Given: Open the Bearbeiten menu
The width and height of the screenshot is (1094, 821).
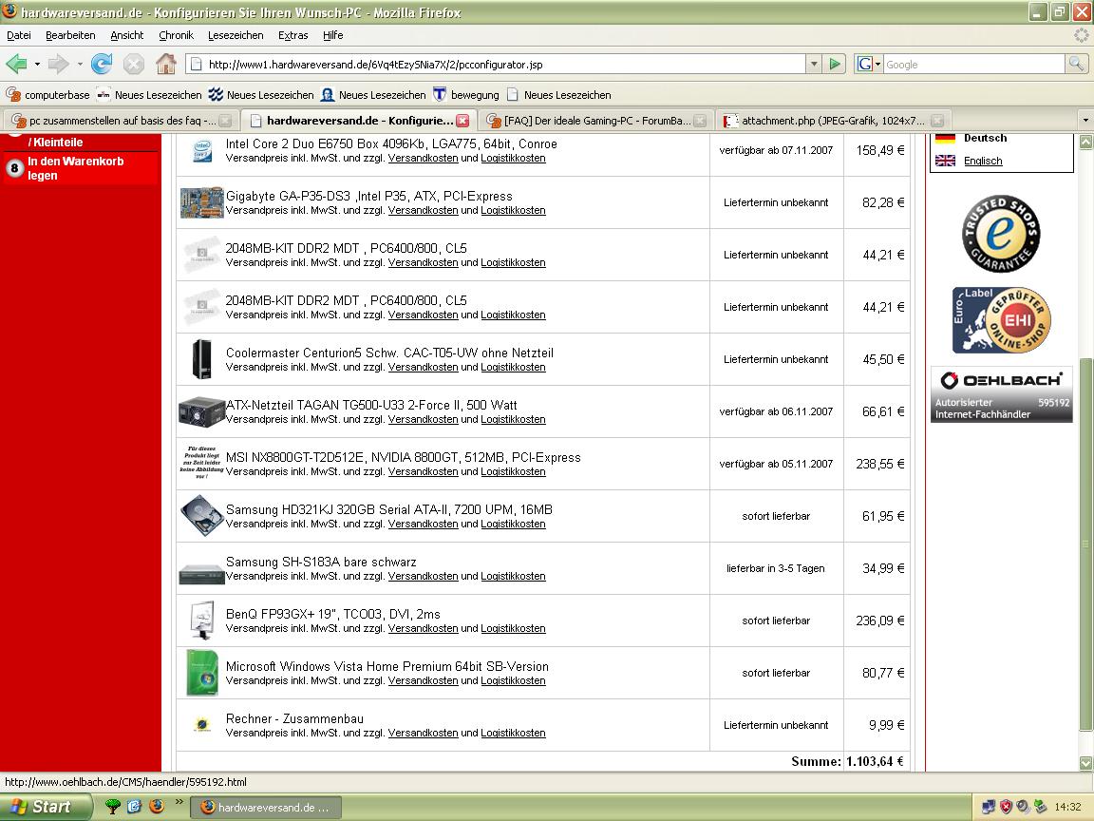Looking at the screenshot, I should pos(69,35).
